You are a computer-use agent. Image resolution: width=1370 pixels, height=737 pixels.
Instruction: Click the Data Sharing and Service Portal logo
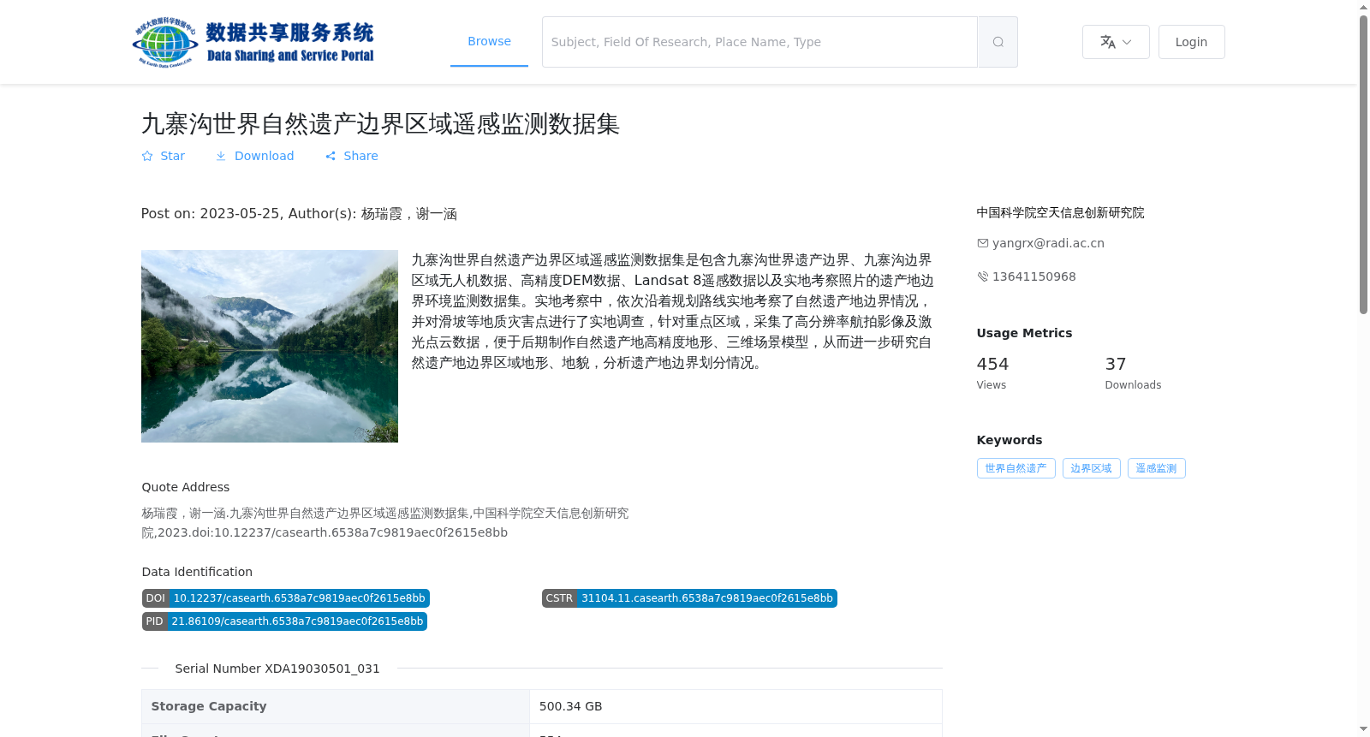click(253, 42)
